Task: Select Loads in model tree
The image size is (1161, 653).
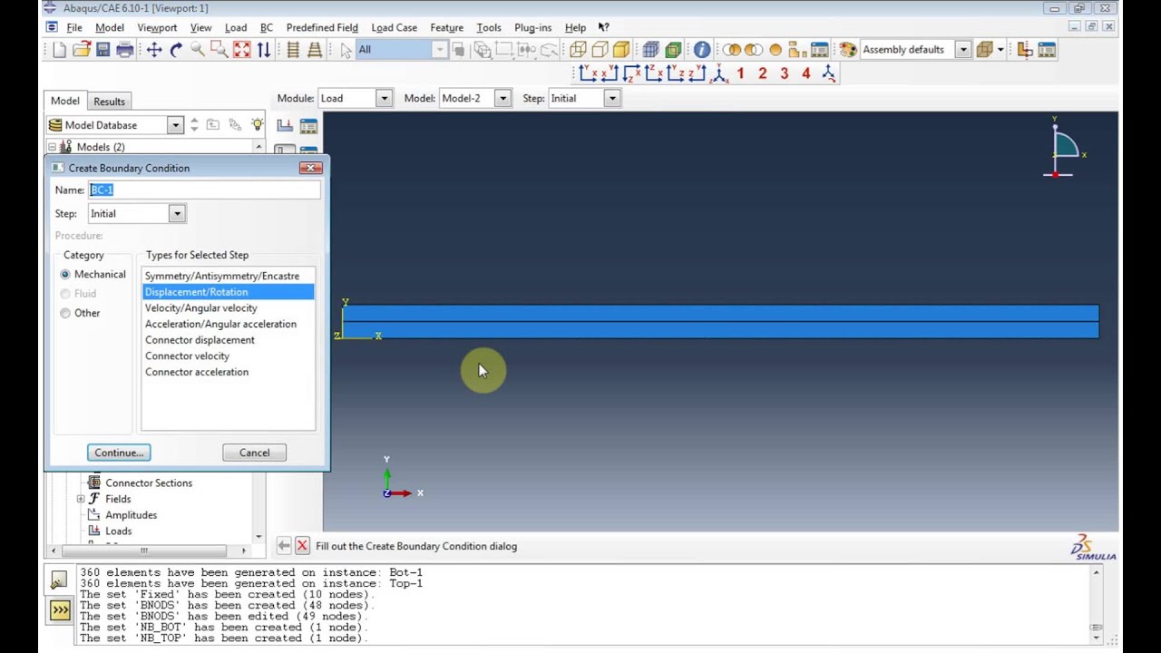Action: pyautogui.click(x=118, y=531)
